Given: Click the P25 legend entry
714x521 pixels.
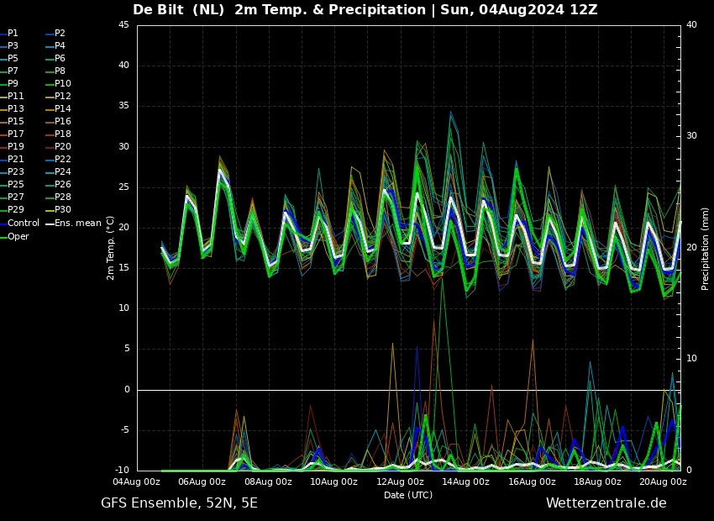Looking at the screenshot, I should click(16, 184).
